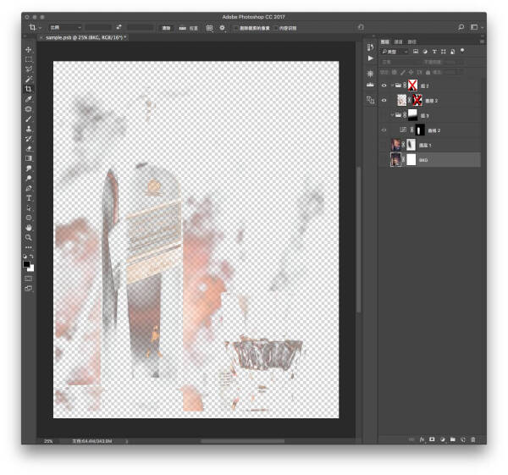The height and width of the screenshot is (475, 508).
Task: Open the Edit Toolbar three-dots button
Action: (x=29, y=247)
